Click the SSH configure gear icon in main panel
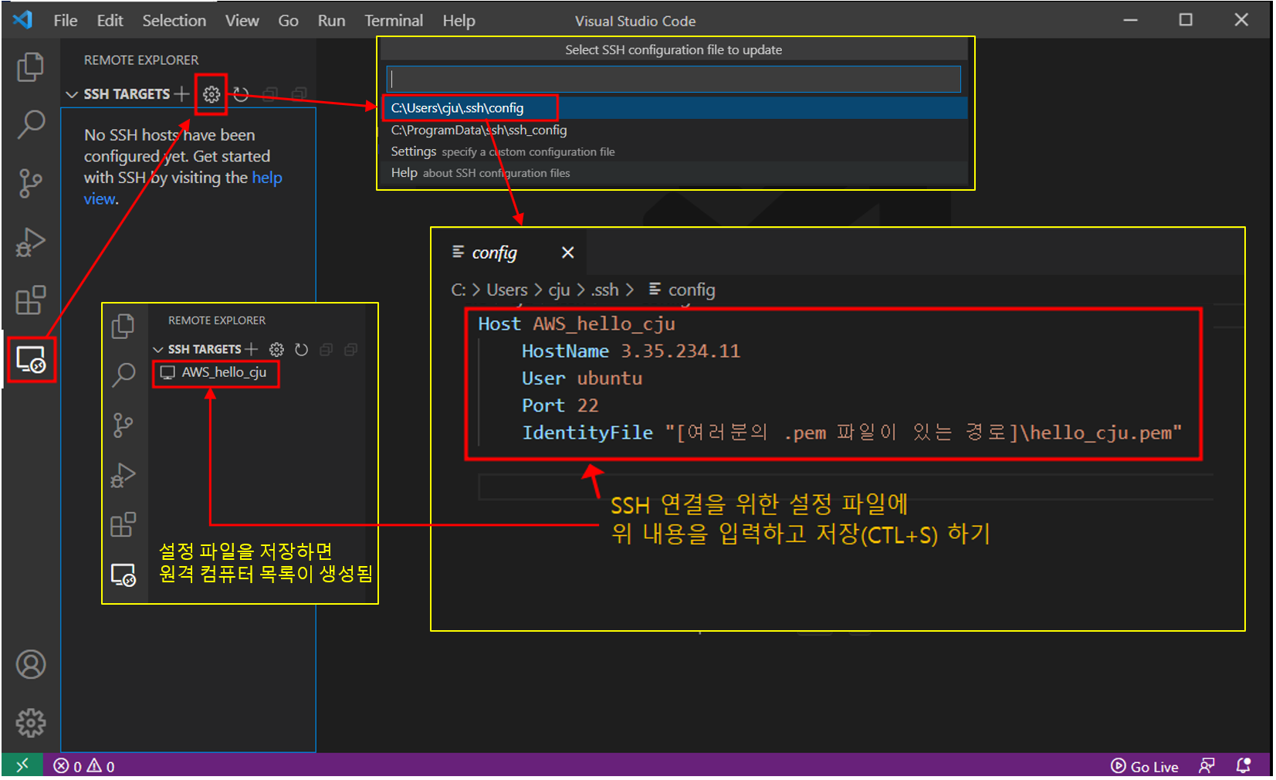Viewport: 1276px width, 780px height. click(x=212, y=94)
